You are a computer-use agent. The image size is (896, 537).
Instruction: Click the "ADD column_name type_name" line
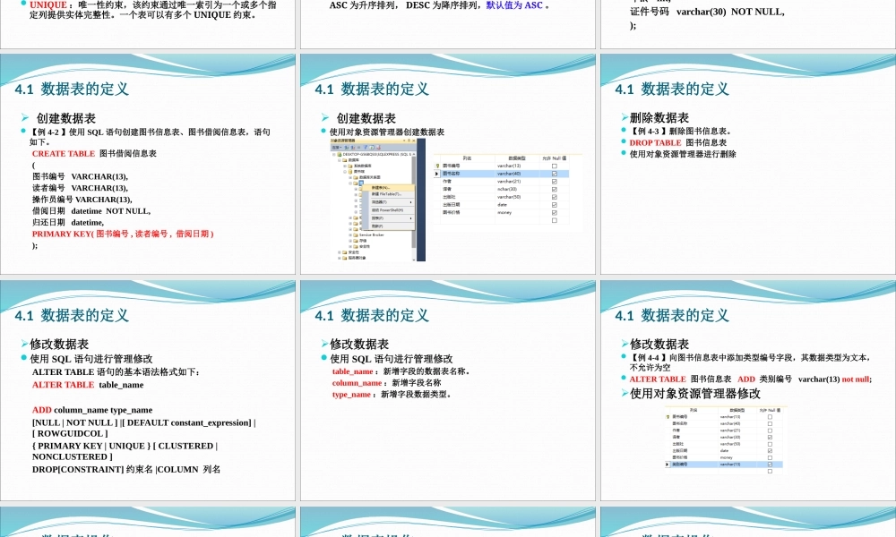(92, 410)
